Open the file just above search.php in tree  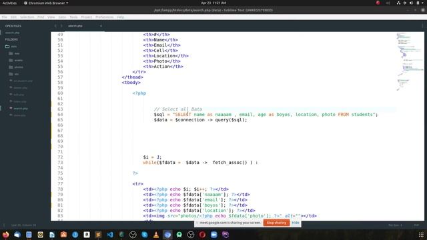(20, 101)
